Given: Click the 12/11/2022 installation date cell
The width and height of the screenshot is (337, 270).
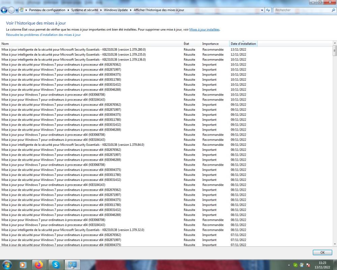Looking at the screenshot, I should pyautogui.click(x=238, y=54).
